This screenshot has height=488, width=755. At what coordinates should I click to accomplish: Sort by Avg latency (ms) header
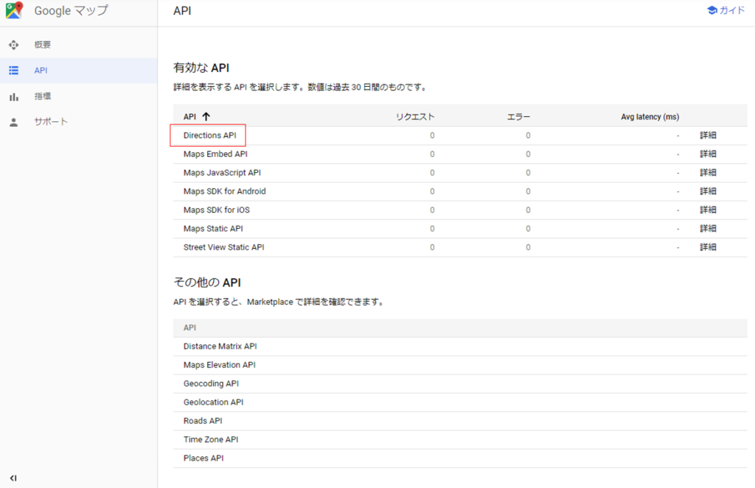coord(650,116)
